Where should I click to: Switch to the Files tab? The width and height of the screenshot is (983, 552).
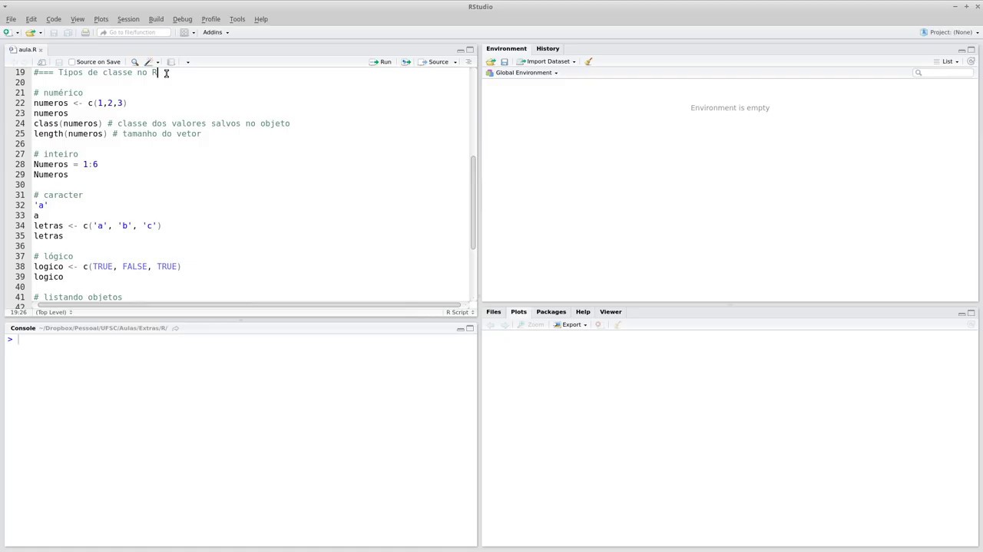click(x=493, y=312)
